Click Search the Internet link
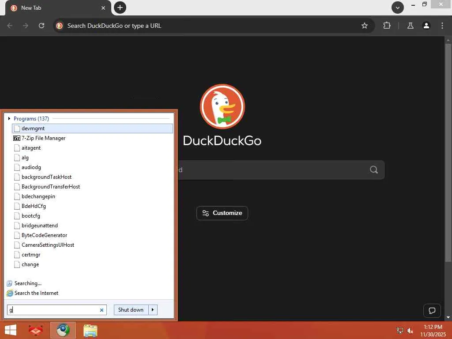The image size is (452, 339). [33, 293]
